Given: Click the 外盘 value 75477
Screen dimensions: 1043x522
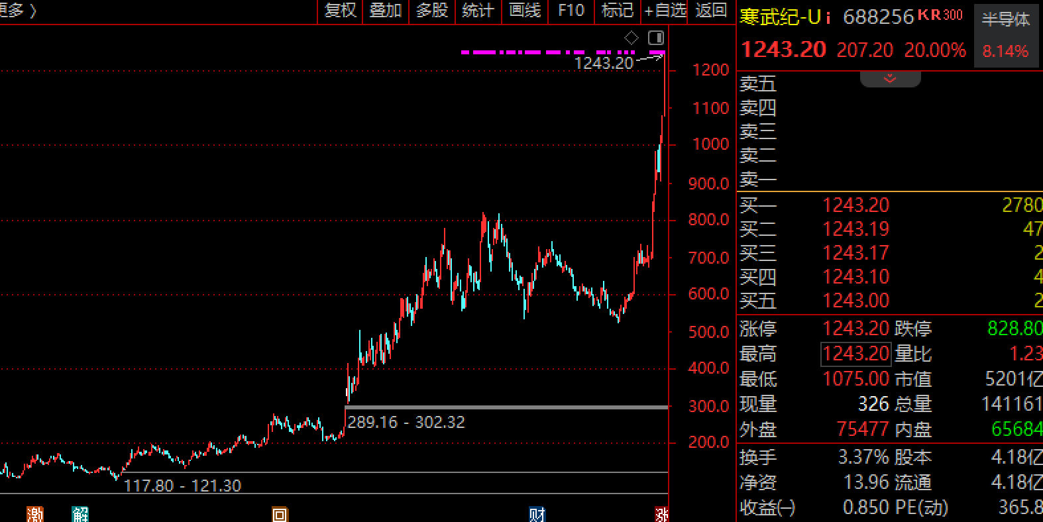Looking at the screenshot, I should (862, 429).
